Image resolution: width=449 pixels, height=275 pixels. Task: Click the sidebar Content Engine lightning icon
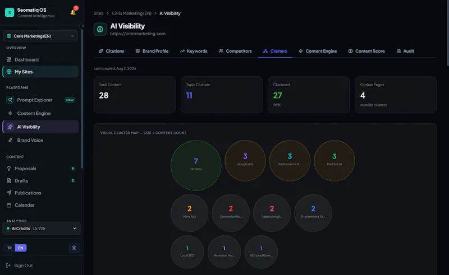pyautogui.click(x=10, y=113)
